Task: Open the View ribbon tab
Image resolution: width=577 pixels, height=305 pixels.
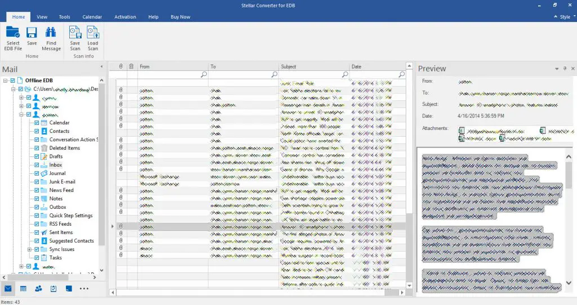Action: coord(42,17)
